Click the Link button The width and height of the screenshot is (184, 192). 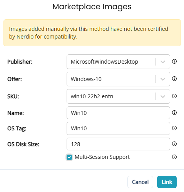(x=167, y=182)
